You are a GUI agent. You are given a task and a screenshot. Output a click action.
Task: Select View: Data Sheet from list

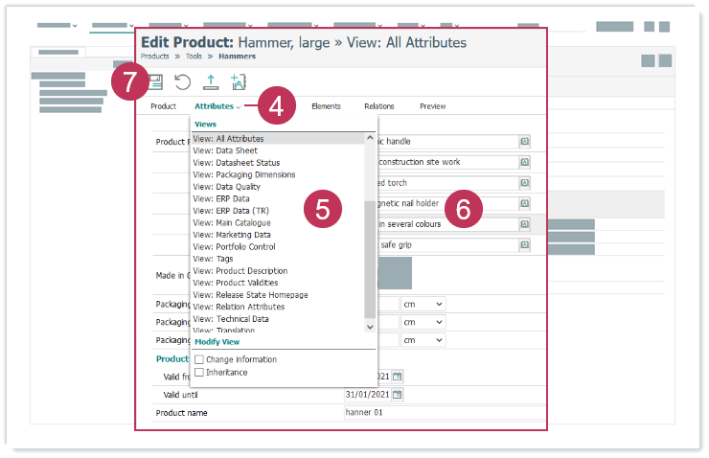225,150
